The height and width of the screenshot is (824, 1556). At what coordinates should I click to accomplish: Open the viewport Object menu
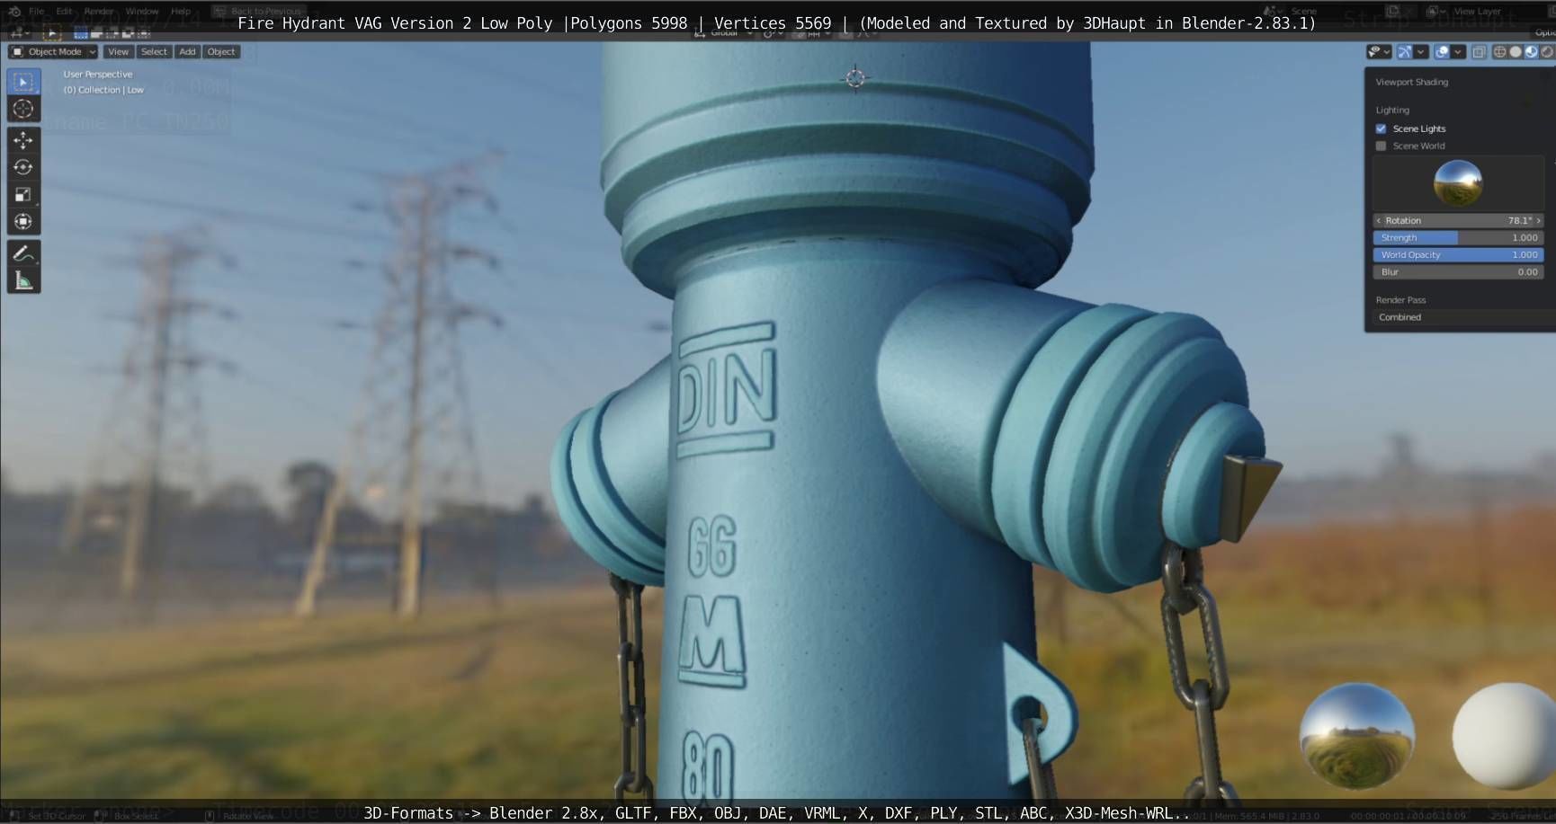[x=221, y=52]
